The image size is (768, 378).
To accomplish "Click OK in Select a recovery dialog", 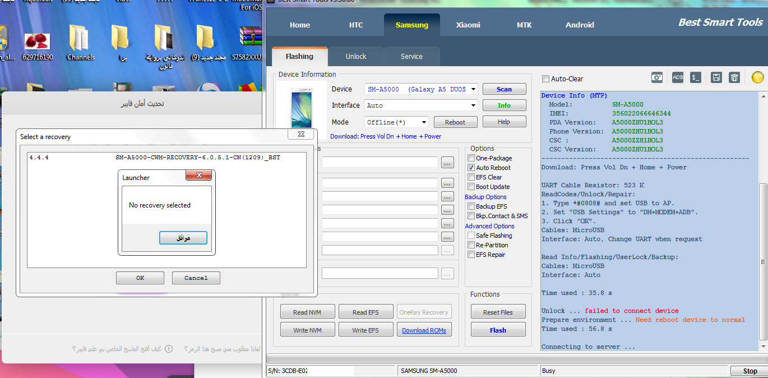I will pos(140,278).
